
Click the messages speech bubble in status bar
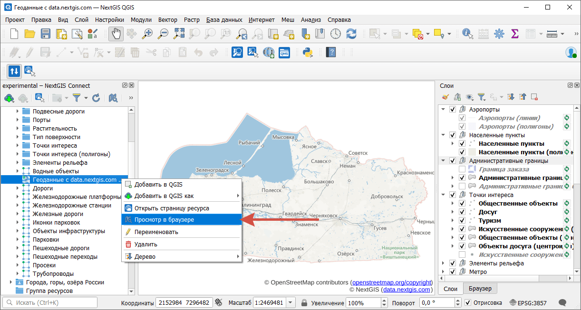[x=562, y=302]
